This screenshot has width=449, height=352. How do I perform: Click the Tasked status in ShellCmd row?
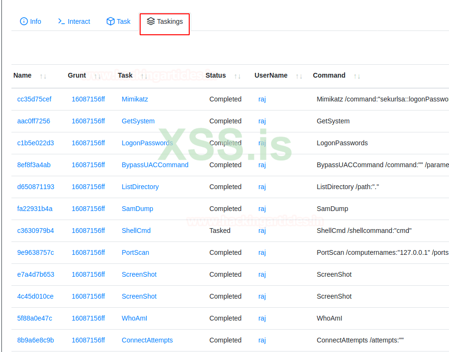(220, 231)
